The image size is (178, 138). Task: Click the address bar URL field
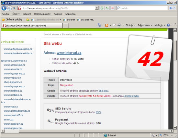pyautogui.click(x=56, y=8)
